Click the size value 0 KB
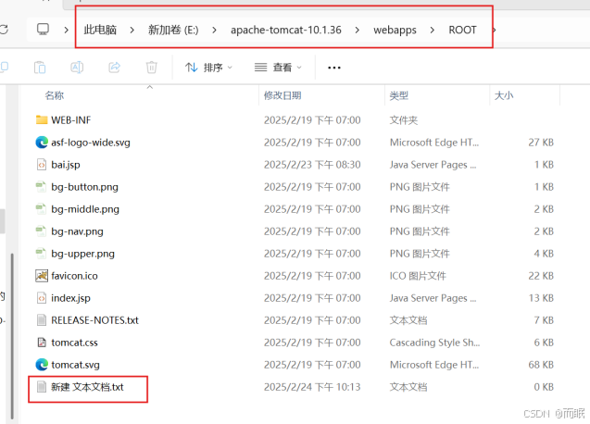The image size is (590, 424). (544, 387)
